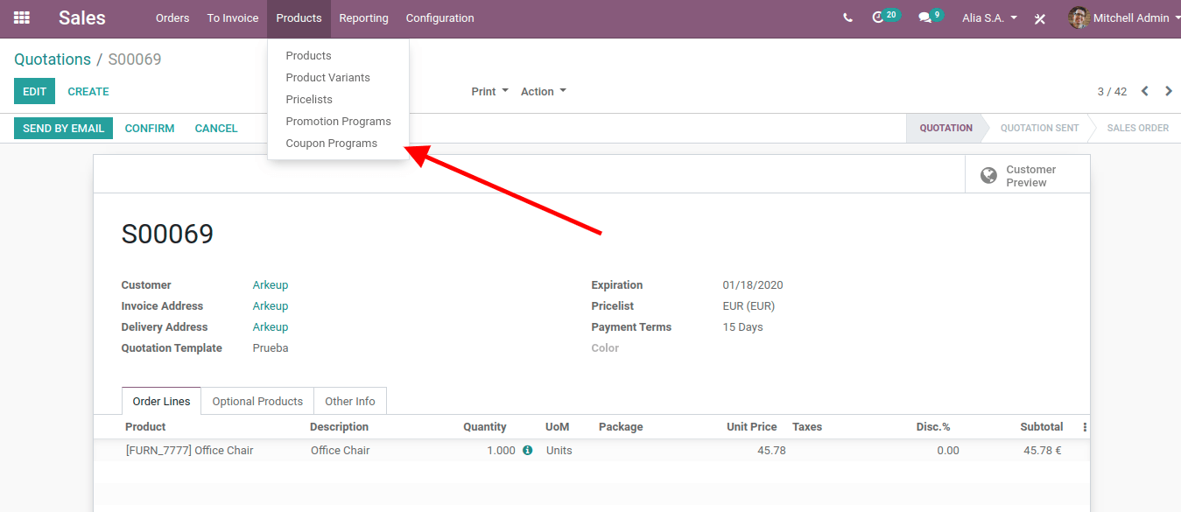The height and width of the screenshot is (512, 1181).
Task: Open the Invoice Address Arkeup link
Action: tap(271, 306)
